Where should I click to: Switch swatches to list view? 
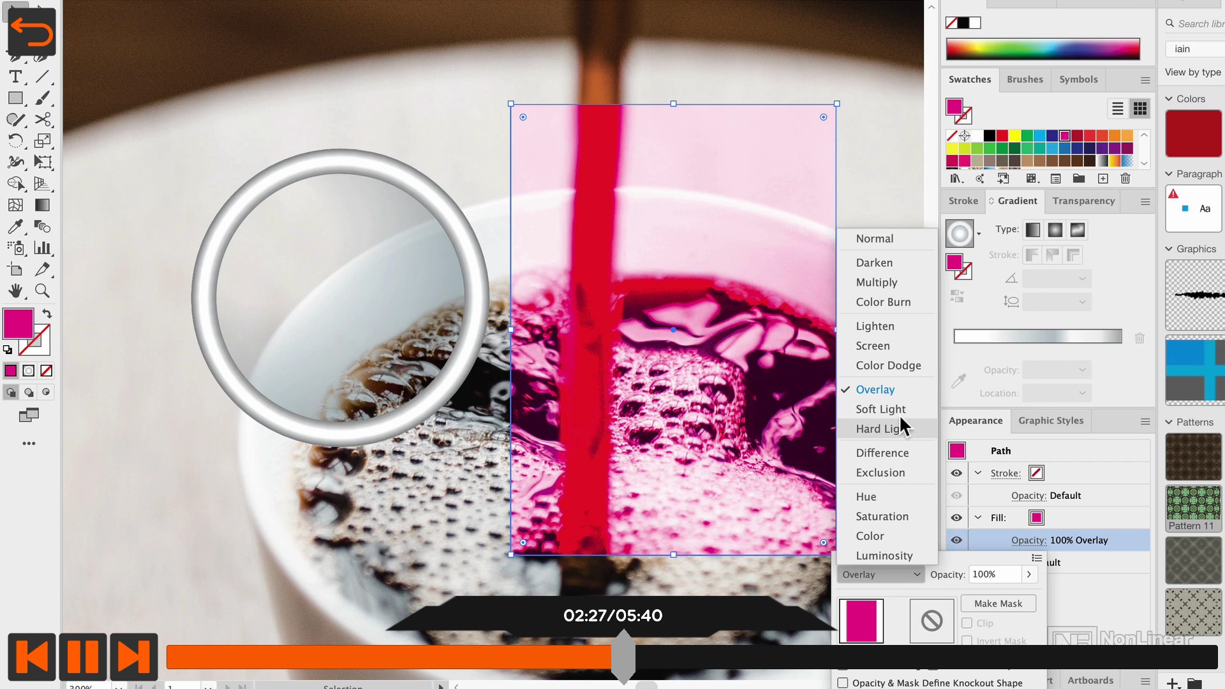tap(1117, 108)
